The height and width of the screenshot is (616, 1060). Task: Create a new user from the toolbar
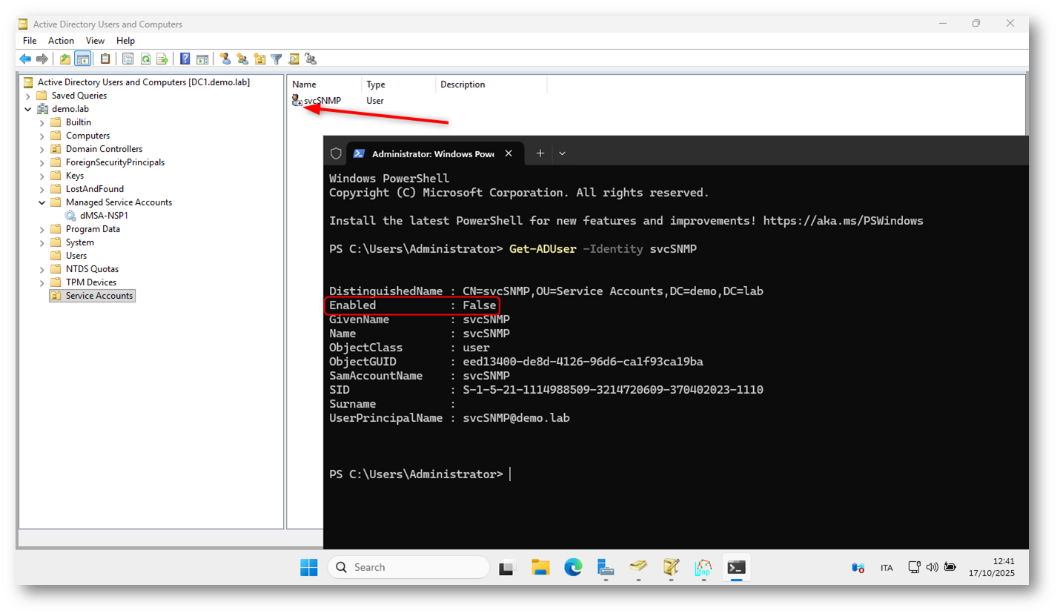pos(225,59)
